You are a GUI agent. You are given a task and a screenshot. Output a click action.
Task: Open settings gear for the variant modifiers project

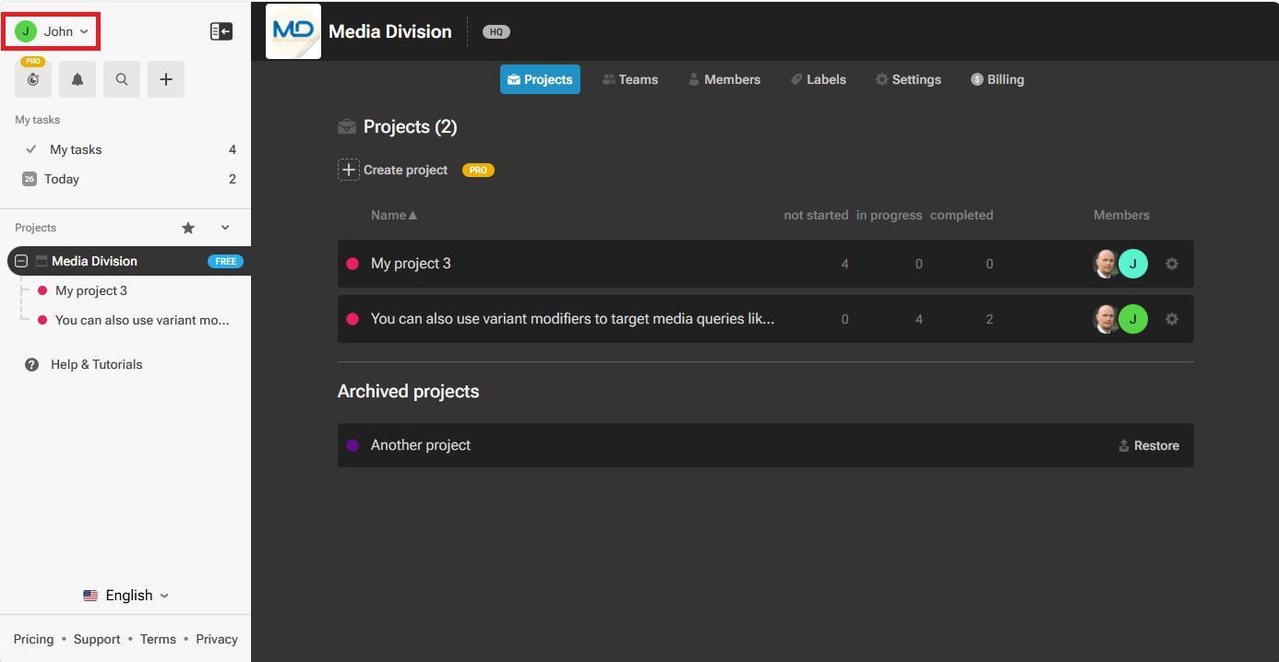coord(1171,319)
